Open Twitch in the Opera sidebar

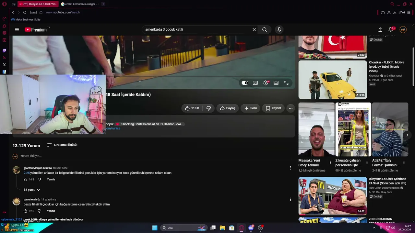click(4, 50)
